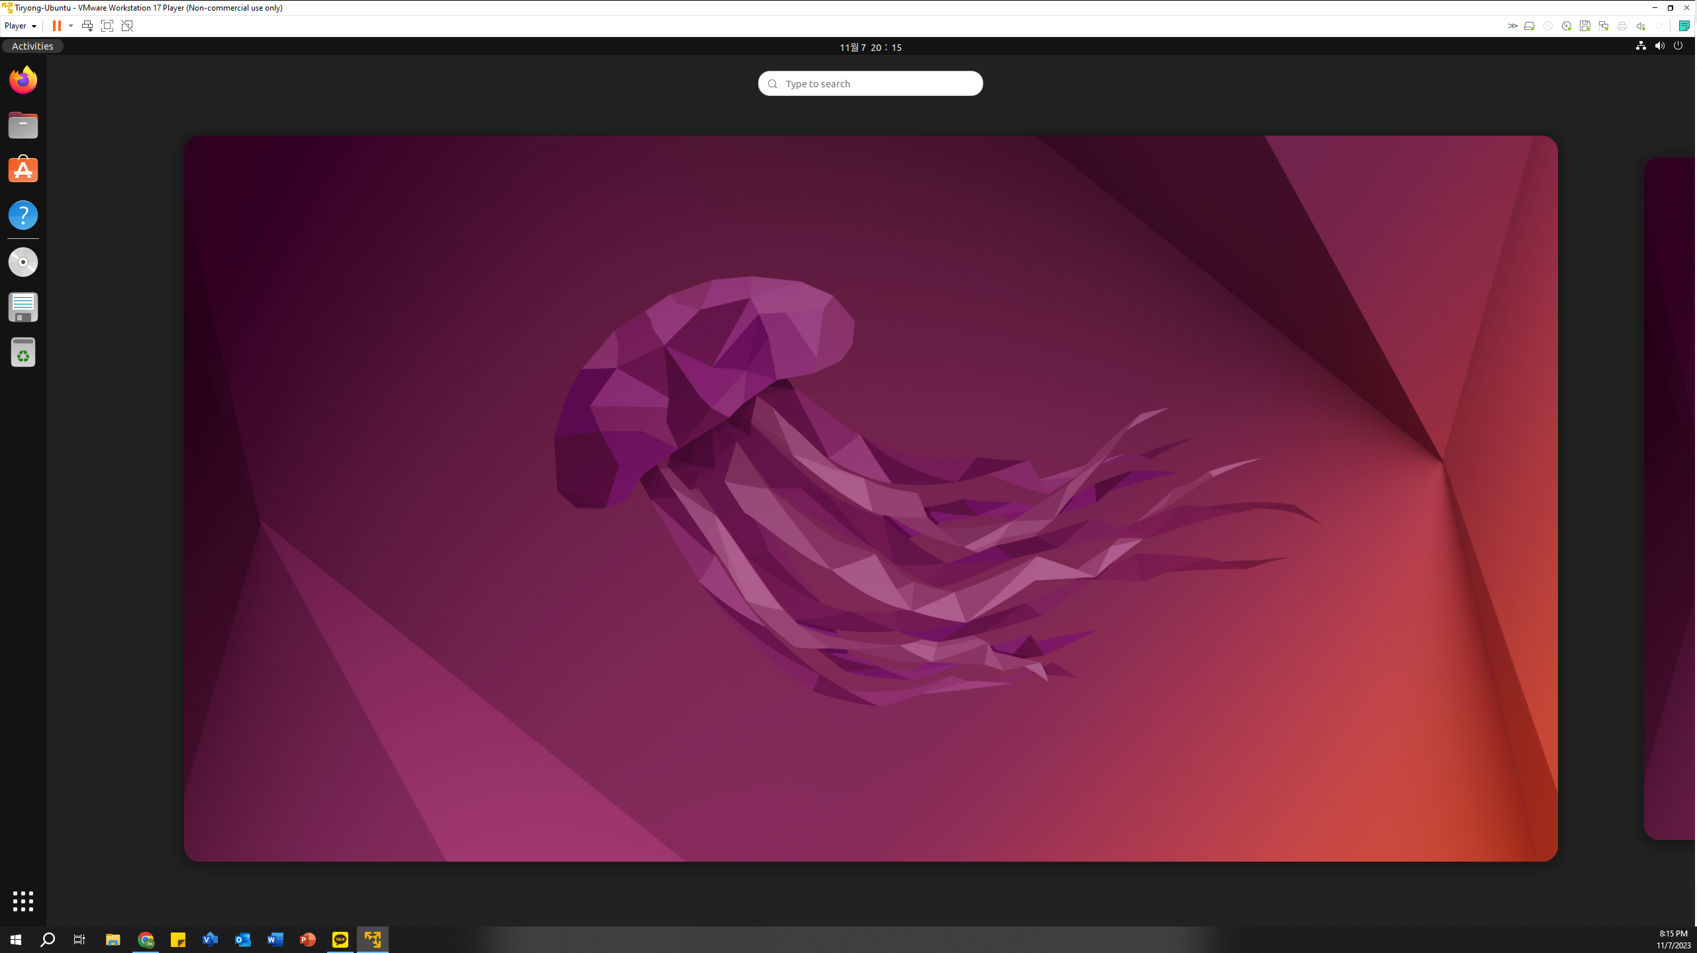The image size is (1697, 953).
Task: Open the volume icon in Ubuntu top bar
Action: tap(1659, 46)
